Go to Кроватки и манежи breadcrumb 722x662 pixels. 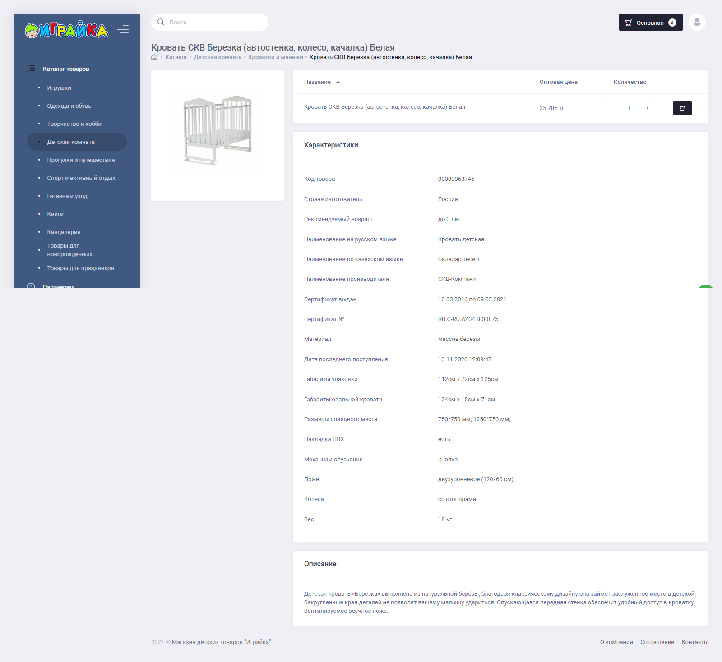point(276,57)
